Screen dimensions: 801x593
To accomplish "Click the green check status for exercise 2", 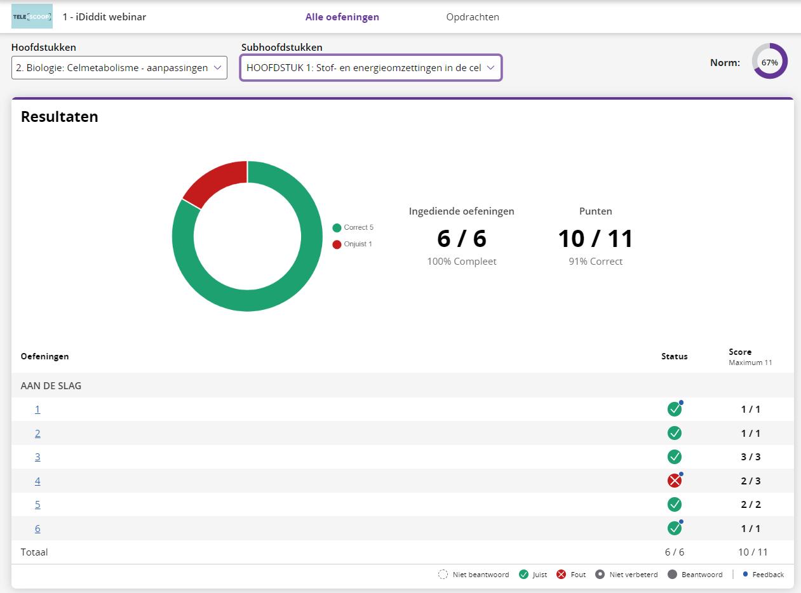I will tap(675, 433).
